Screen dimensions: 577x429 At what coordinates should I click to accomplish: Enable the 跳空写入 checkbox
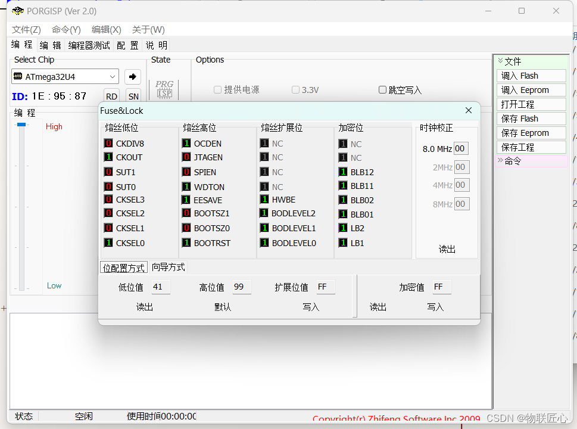[382, 89]
